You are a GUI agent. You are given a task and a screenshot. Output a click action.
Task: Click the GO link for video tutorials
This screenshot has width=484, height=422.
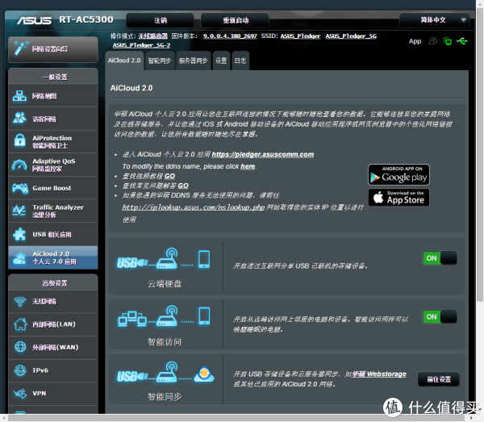pos(169,176)
